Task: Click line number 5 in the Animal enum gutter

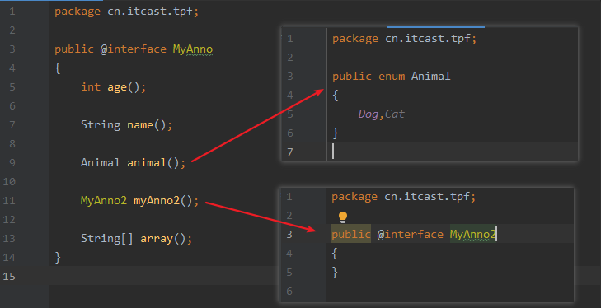Action: pyautogui.click(x=290, y=114)
